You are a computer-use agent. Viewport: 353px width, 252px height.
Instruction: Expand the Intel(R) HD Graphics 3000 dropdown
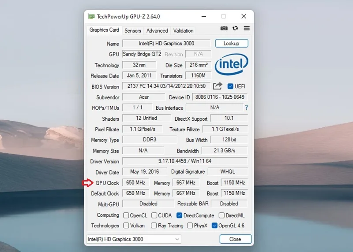point(134,239)
